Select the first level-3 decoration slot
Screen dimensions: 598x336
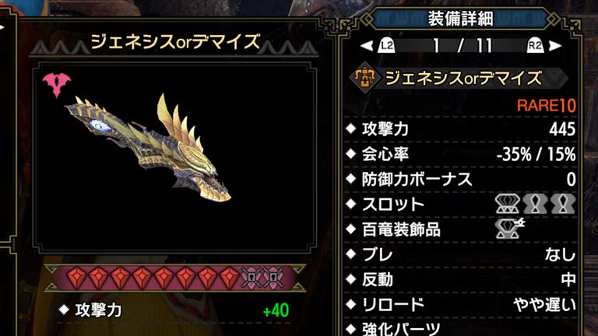(507, 204)
